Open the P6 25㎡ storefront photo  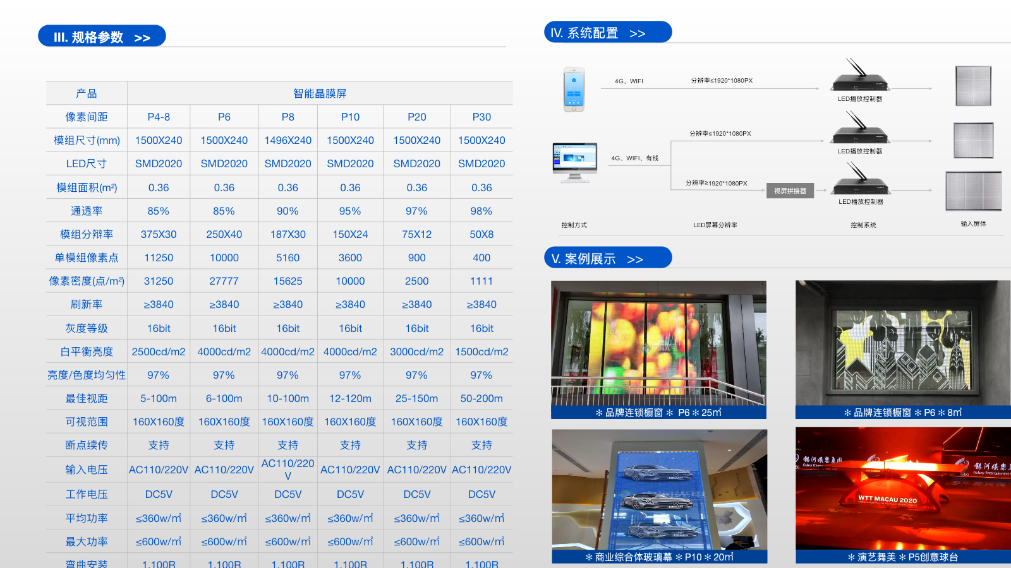(x=658, y=350)
